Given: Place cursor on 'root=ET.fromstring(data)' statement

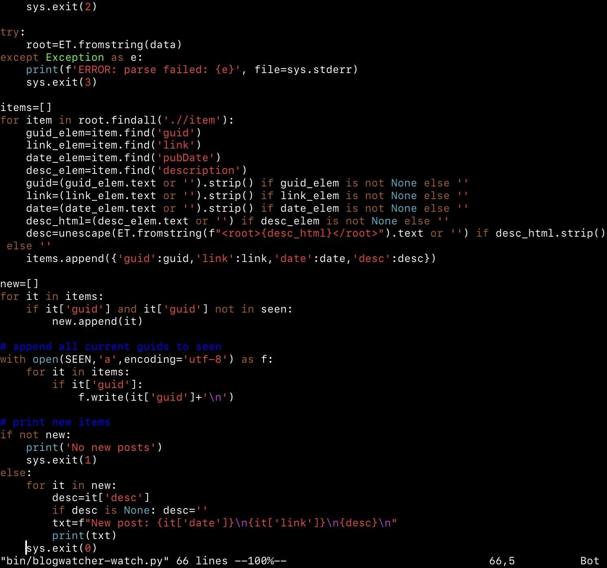Looking at the screenshot, I should click(104, 44).
